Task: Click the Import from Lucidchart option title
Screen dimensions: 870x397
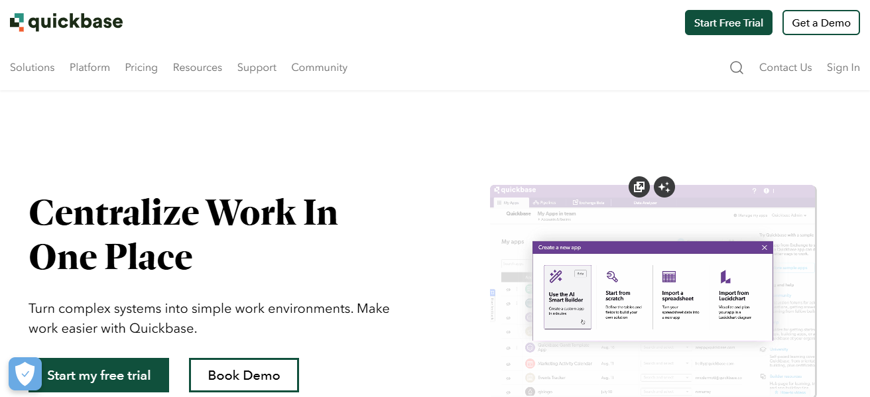Action: (x=734, y=296)
